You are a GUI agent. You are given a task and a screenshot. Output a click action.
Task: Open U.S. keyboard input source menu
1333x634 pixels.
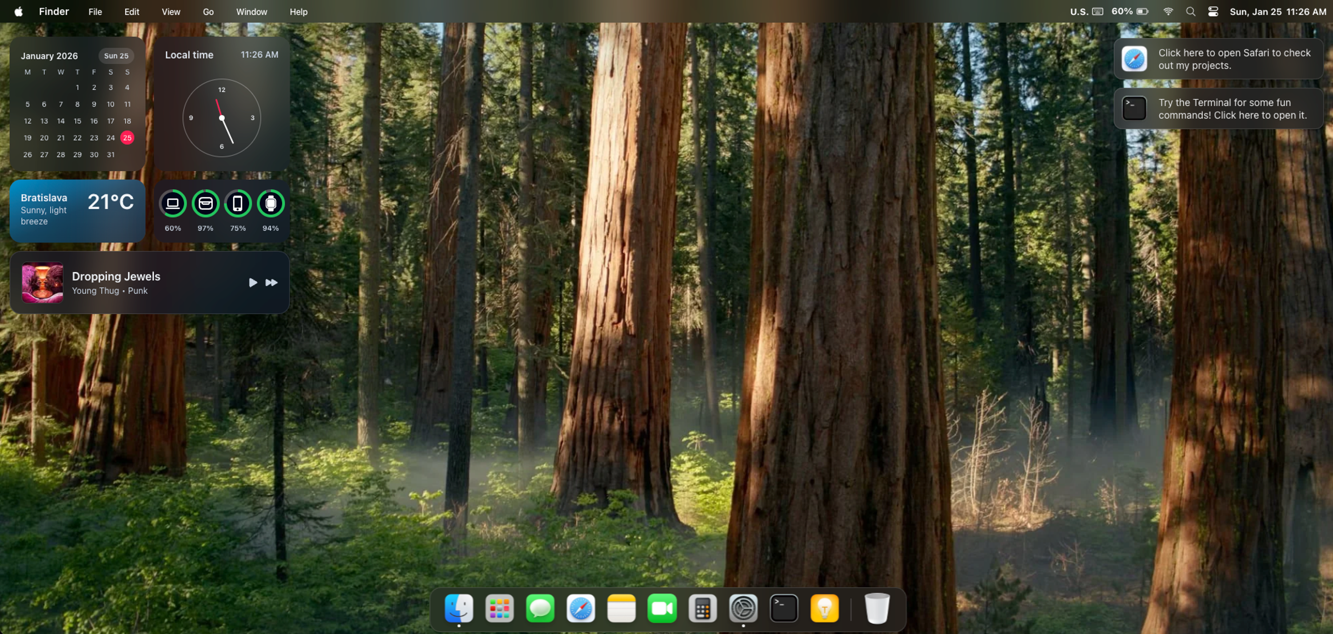tap(1086, 12)
